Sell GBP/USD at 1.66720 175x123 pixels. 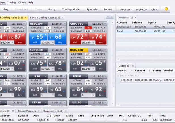click(x=79, y=39)
